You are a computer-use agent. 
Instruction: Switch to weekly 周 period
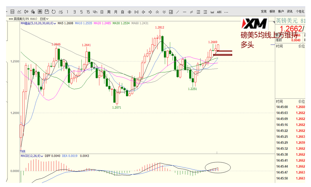click(x=109, y=12)
